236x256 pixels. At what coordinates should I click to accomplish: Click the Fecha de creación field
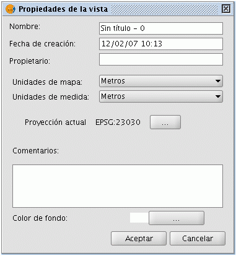(161, 44)
